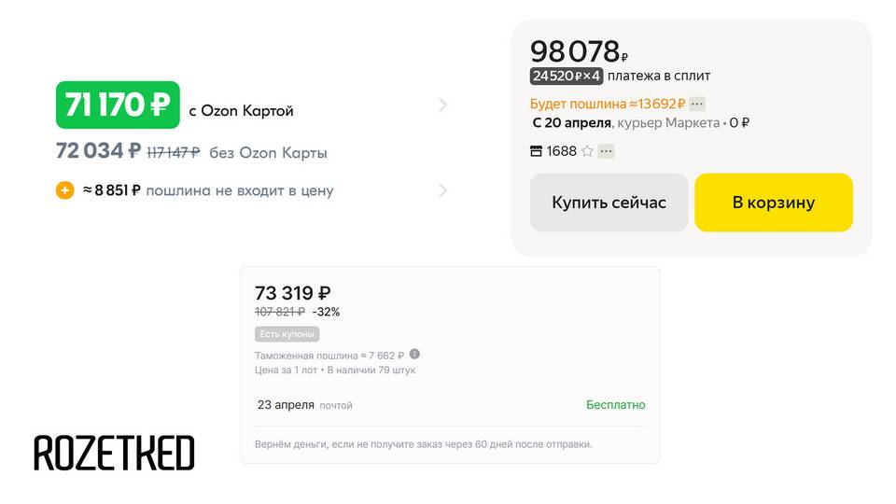Open the chevron next to 'с Ozon Картой'
The height and width of the screenshot is (504, 896).
[442, 105]
